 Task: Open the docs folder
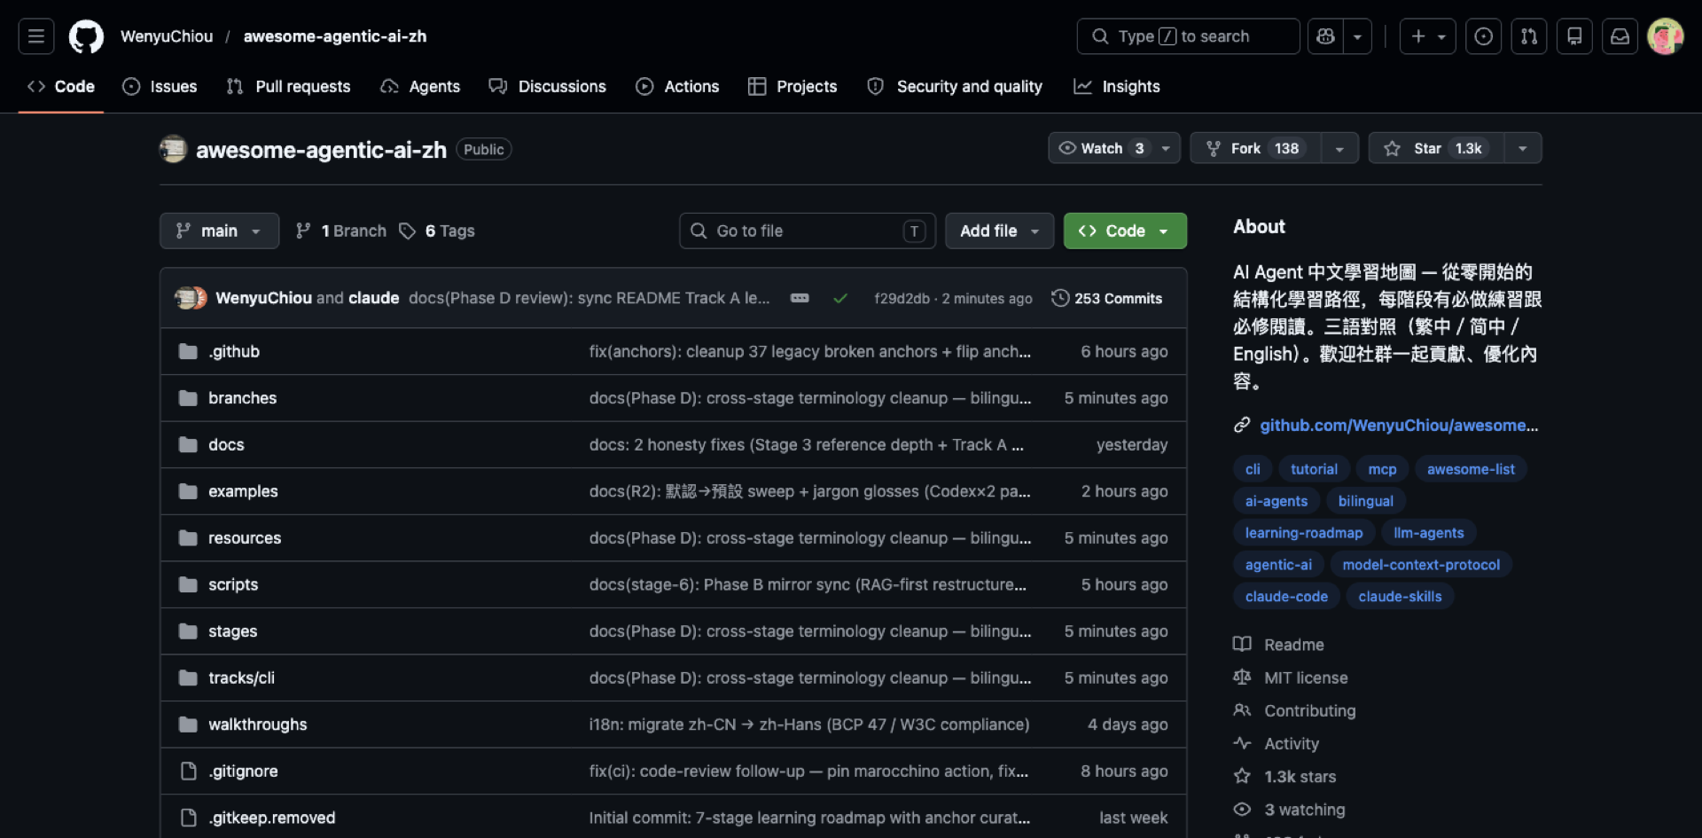(x=226, y=444)
